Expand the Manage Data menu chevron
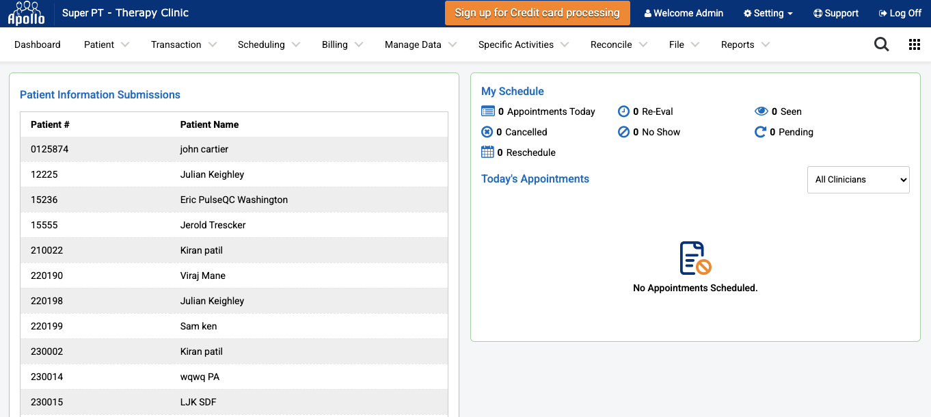Image resolution: width=931 pixels, height=417 pixels. [453, 44]
